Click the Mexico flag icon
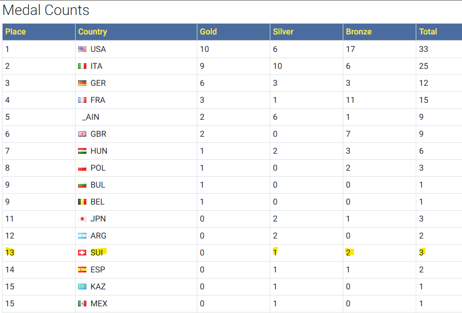 (82, 304)
